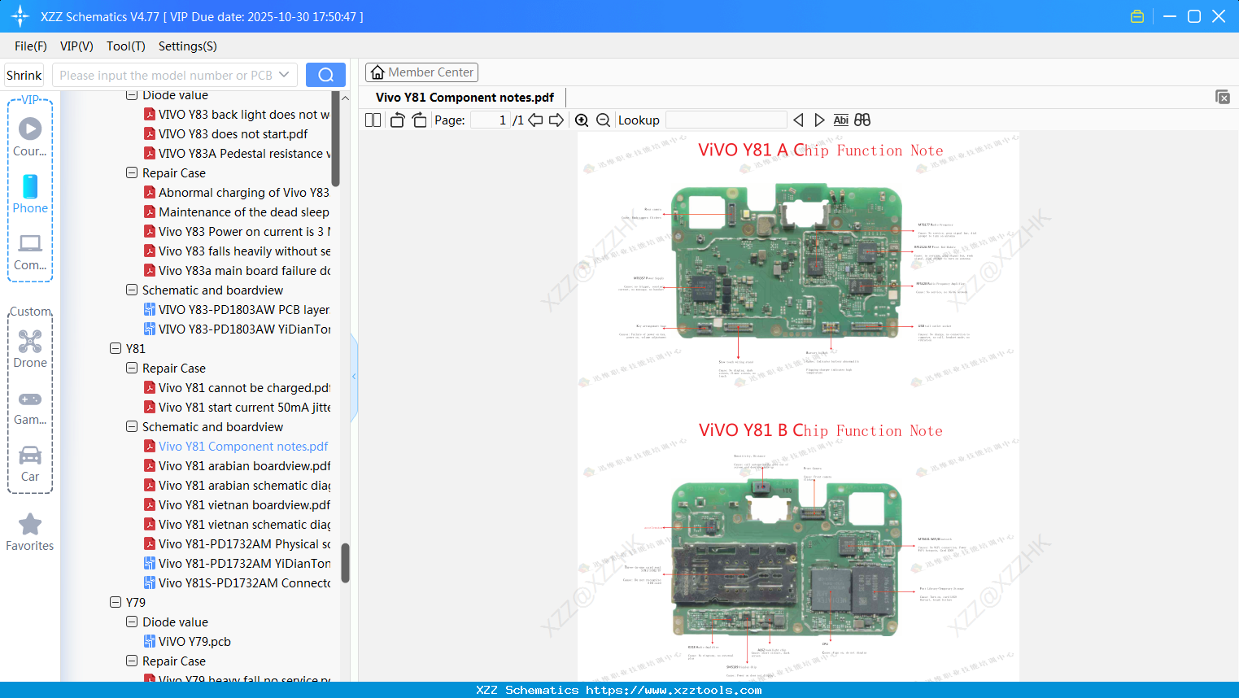
Task: Click the binoculars search icon
Action: pyautogui.click(x=862, y=120)
